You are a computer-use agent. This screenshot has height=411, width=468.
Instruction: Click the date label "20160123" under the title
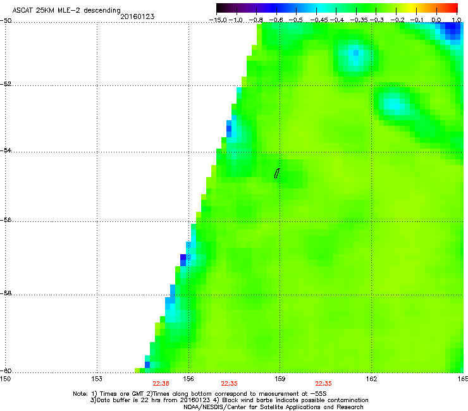pyautogui.click(x=137, y=16)
